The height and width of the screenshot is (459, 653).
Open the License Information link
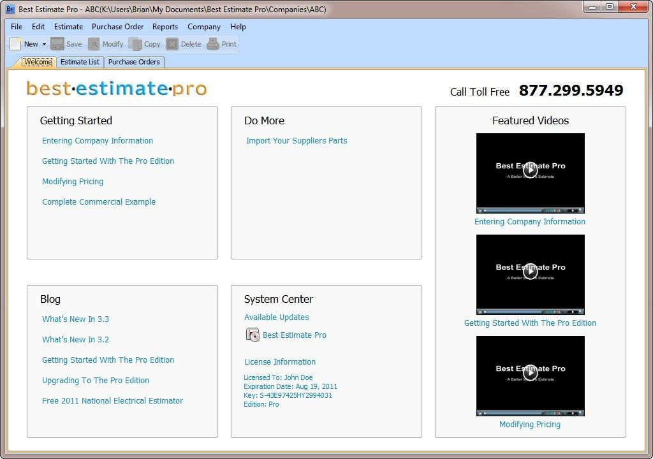tap(279, 361)
